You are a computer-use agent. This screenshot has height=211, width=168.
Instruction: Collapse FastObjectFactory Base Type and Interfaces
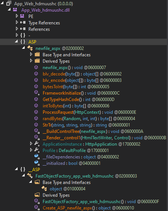pos(31,182)
